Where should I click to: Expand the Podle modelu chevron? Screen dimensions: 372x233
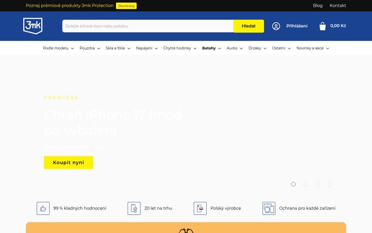(x=72, y=49)
